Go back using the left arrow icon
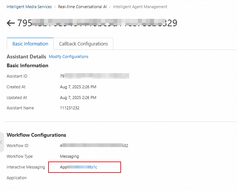This screenshot has height=191, width=237. [11, 23]
